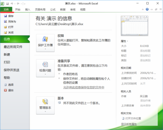Screen dimensions: 163x130
Task: Open the 文件 (File) tab
Action: point(6,9)
